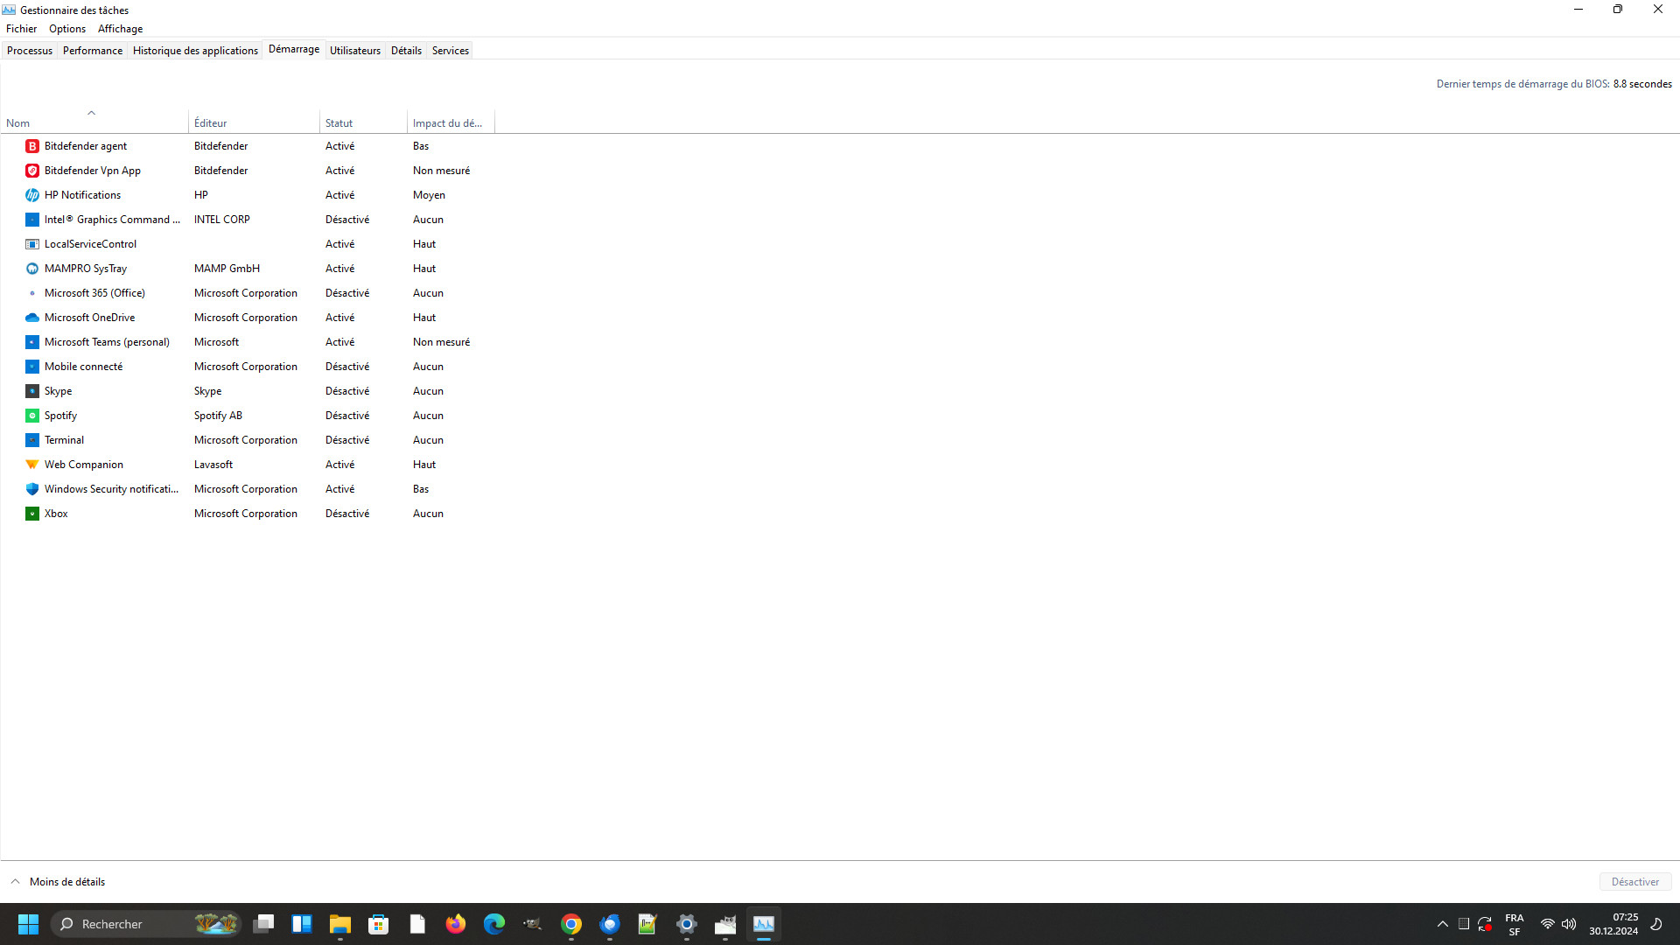The image size is (1680, 945).
Task: Open the volume control in system tray
Action: [1569, 924]
